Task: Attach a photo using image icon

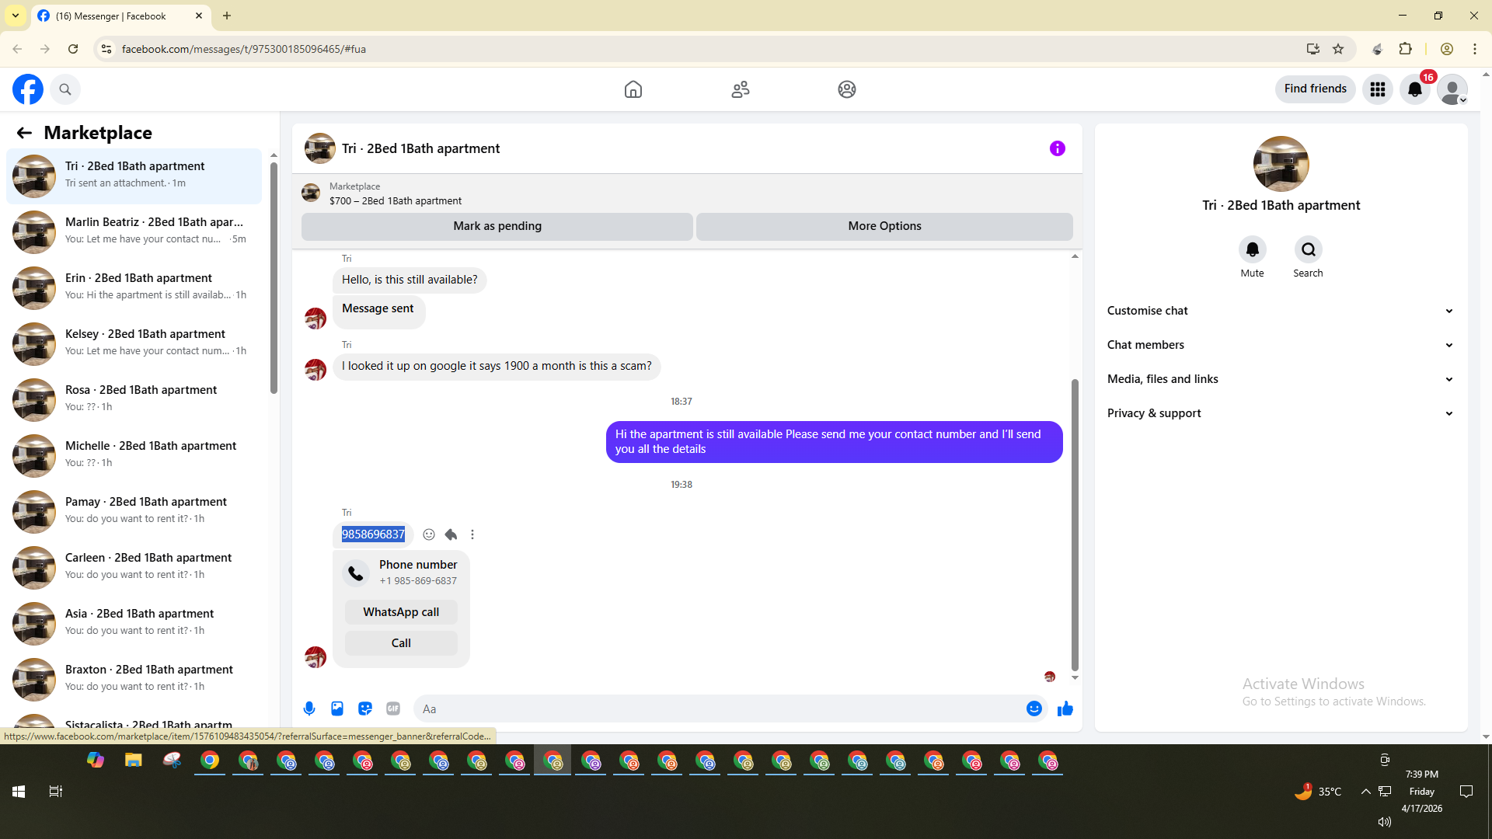Action: pyautogui.click(x=337, y=708)
